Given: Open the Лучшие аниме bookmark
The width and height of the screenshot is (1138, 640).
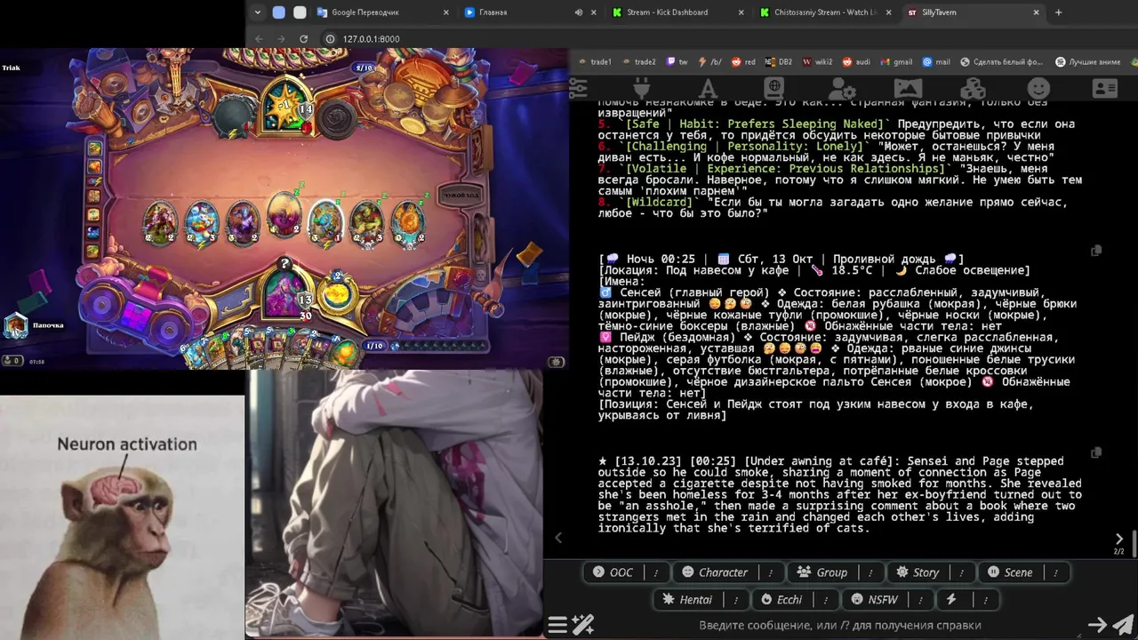Looking at the screenshot, I should point(1088,62).
